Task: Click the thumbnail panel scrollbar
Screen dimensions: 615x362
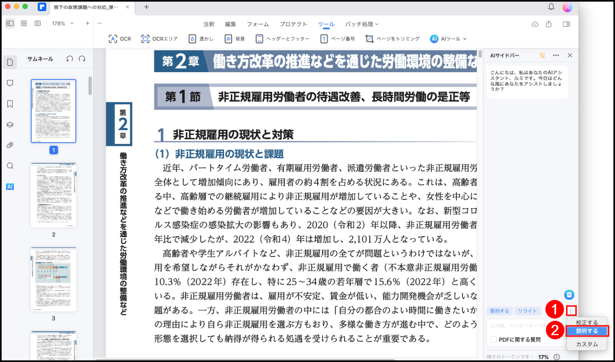Action: 90,86
